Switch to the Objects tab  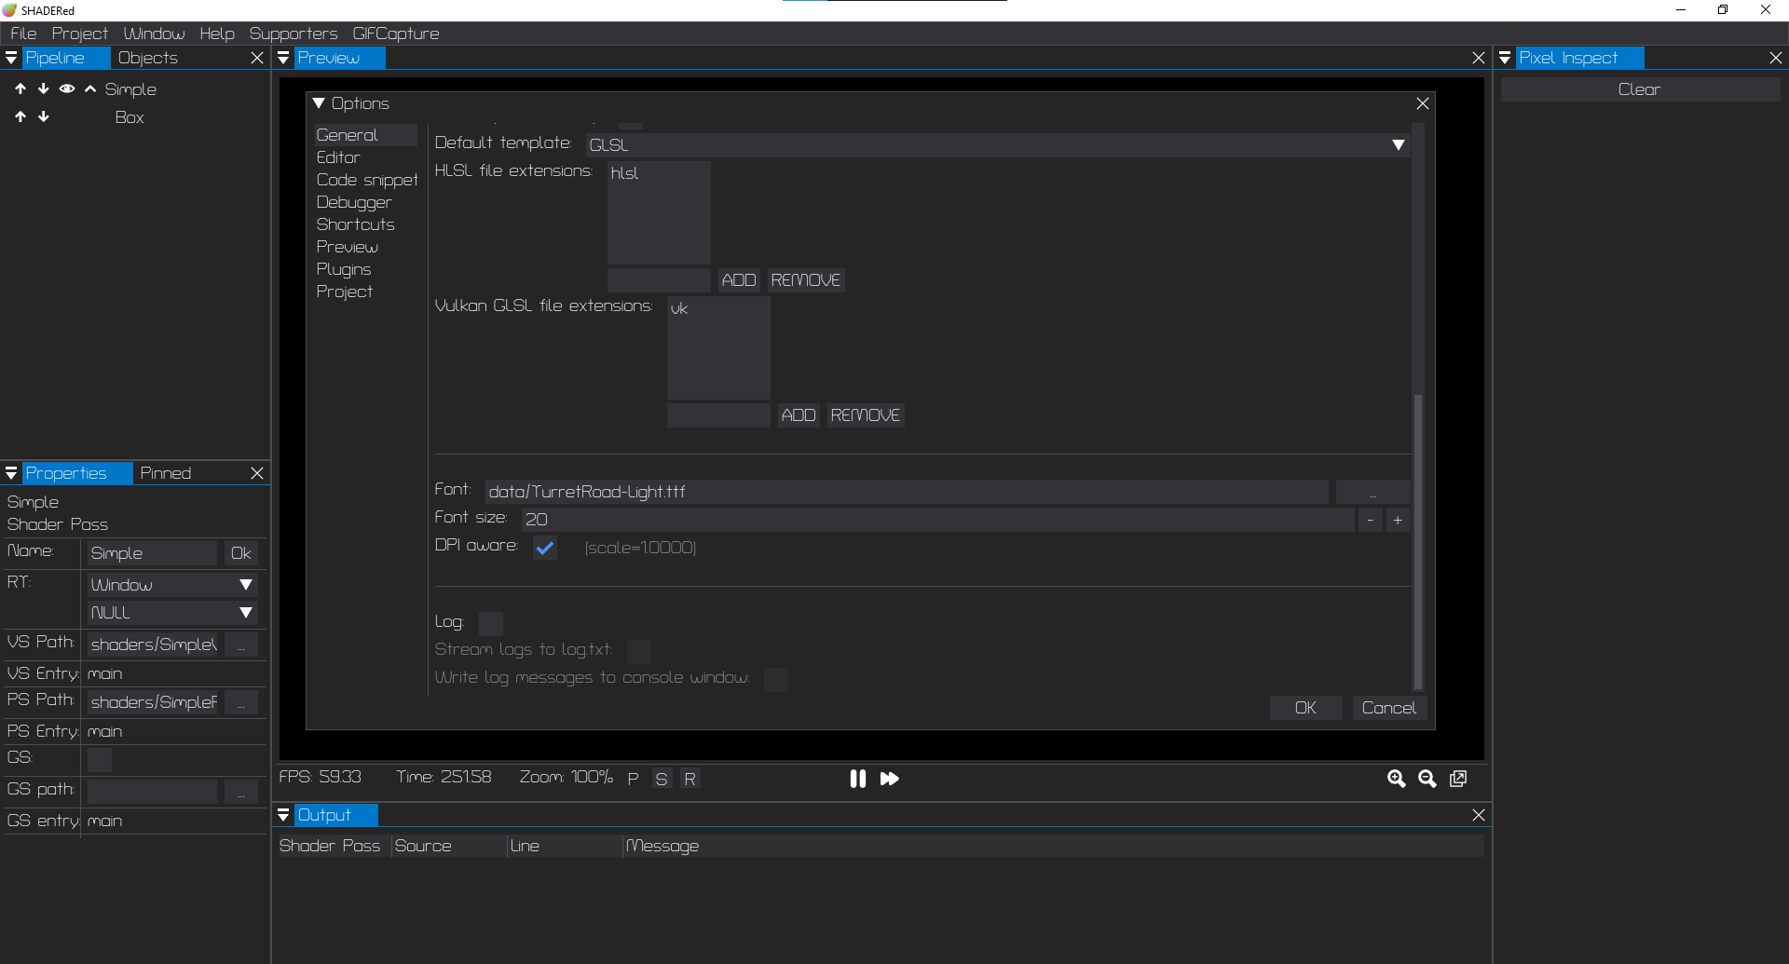[x=148, y=58]
